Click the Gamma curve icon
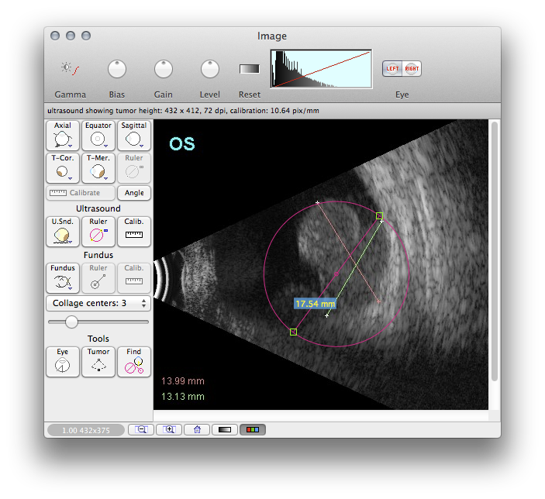545x499 pixels. click(70, 69)
